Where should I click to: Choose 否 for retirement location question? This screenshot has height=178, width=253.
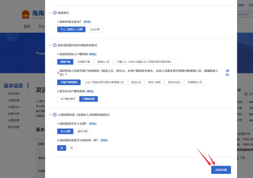tap(72, 148)
